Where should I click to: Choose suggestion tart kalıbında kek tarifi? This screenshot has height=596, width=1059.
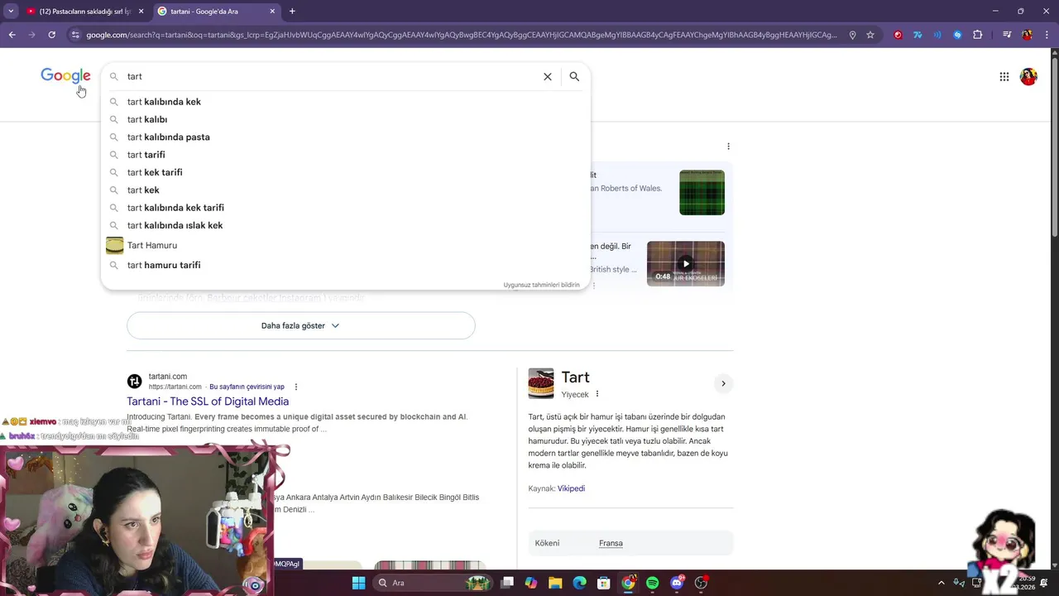345,208
